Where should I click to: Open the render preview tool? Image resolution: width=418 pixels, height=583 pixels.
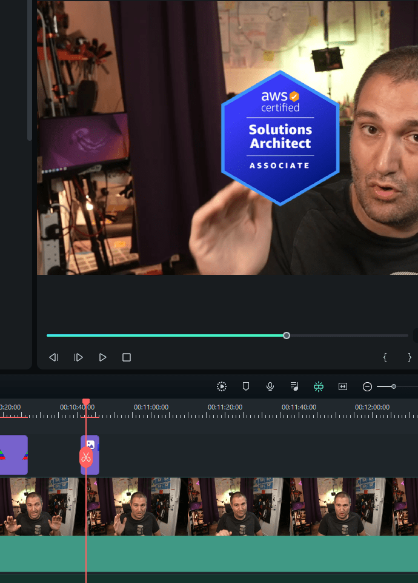point(222,386)
